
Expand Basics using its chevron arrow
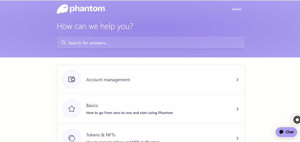(x=237, y=109)
